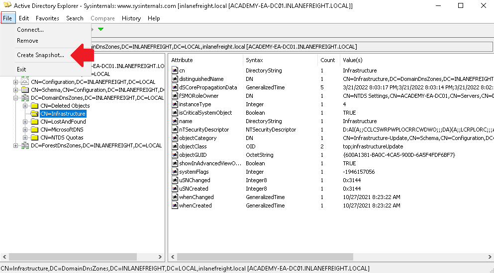Expand the CN=NTDS Quotas node

click(25, 137)
